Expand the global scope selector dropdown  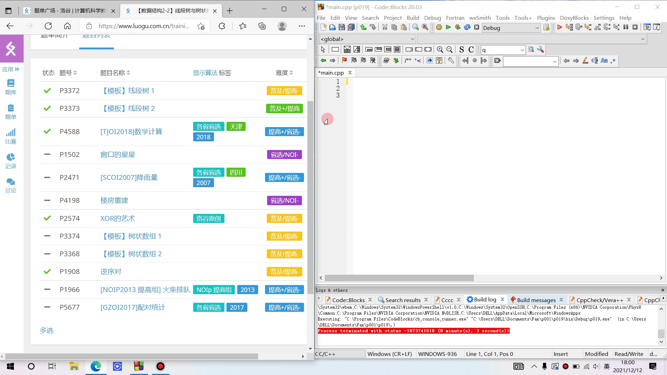(x=412, y=39)
